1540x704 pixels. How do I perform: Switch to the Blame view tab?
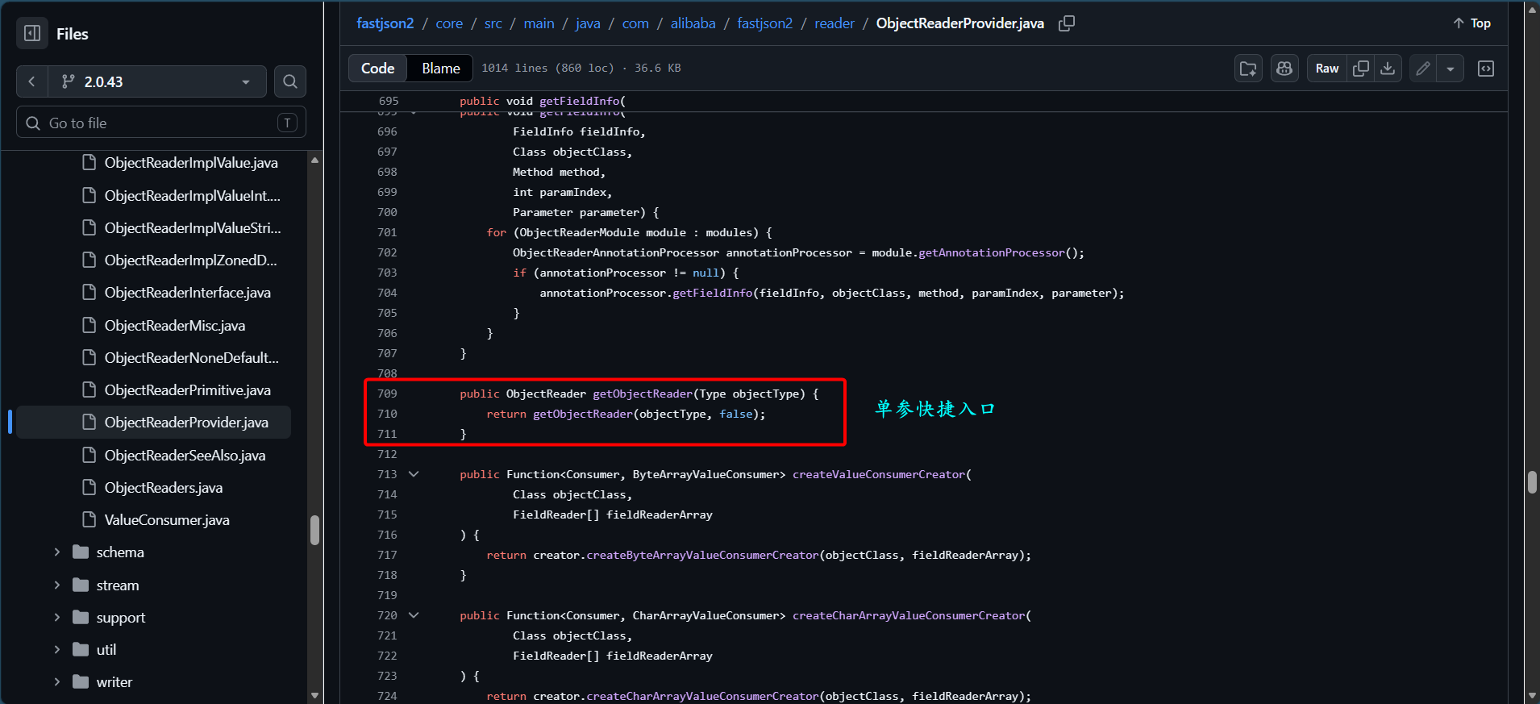[441, 69]
